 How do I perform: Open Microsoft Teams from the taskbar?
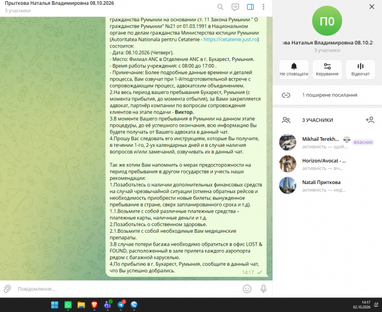pos(108,305)
